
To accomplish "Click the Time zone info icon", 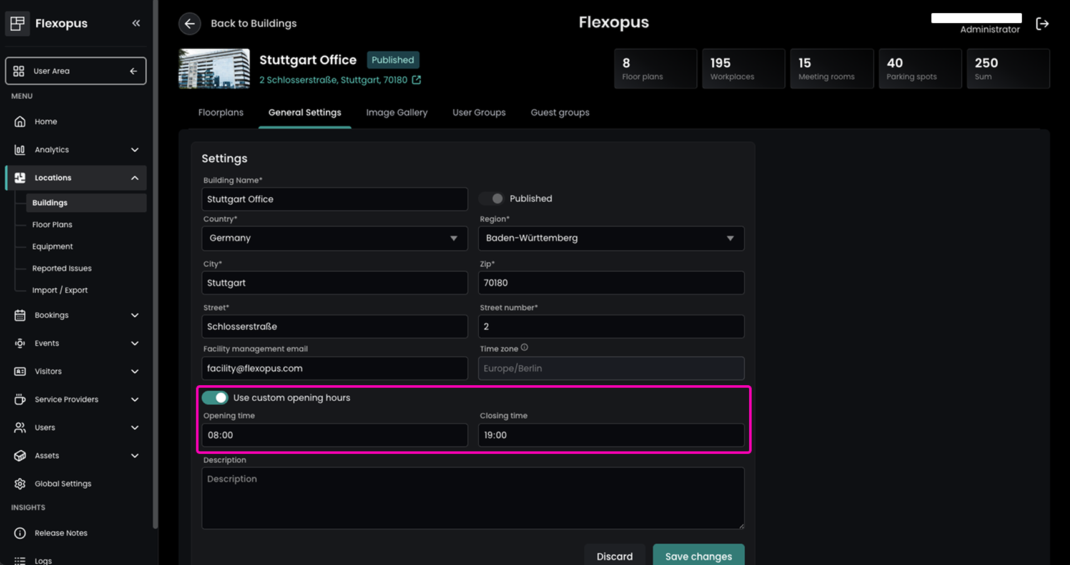I will 524,348.
